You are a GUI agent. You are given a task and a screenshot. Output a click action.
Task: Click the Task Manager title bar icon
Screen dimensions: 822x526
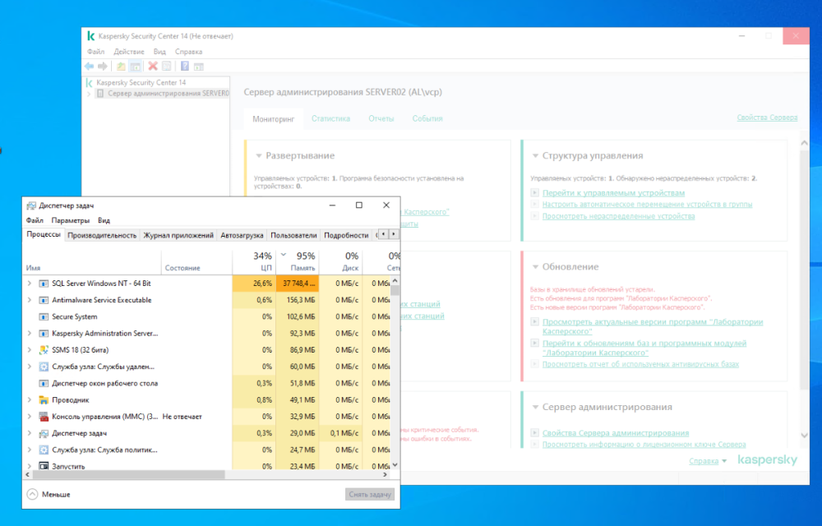pyautogui.click(x=31, y=205)
